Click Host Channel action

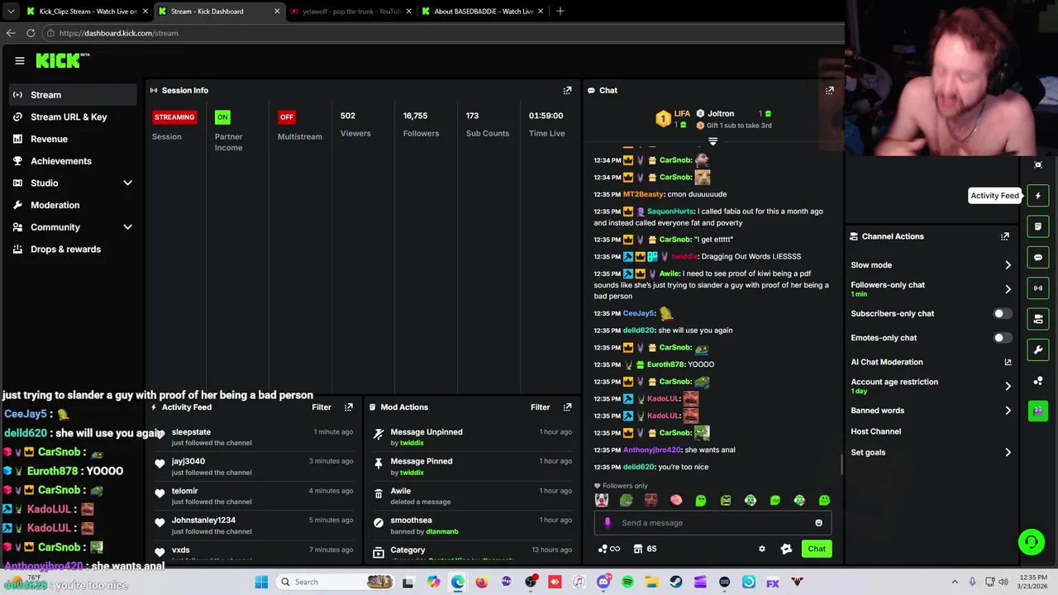tap(876, 431)
